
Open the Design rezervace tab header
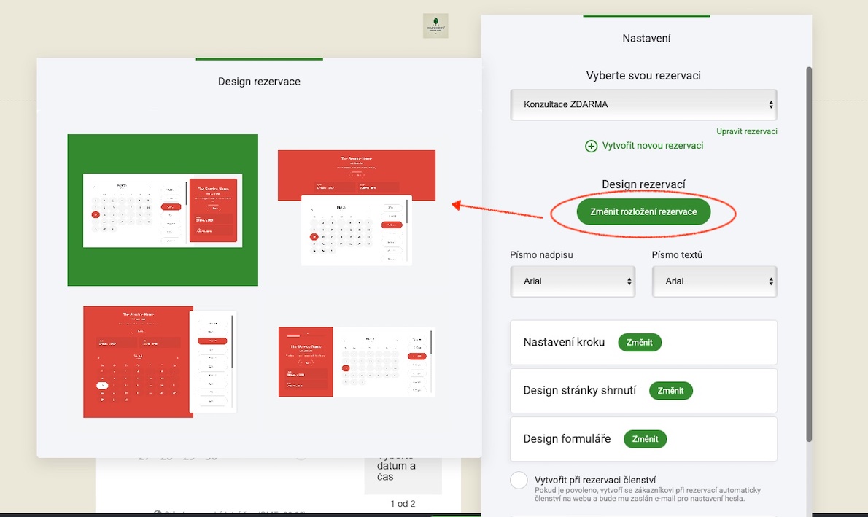(x=259, y=82)
